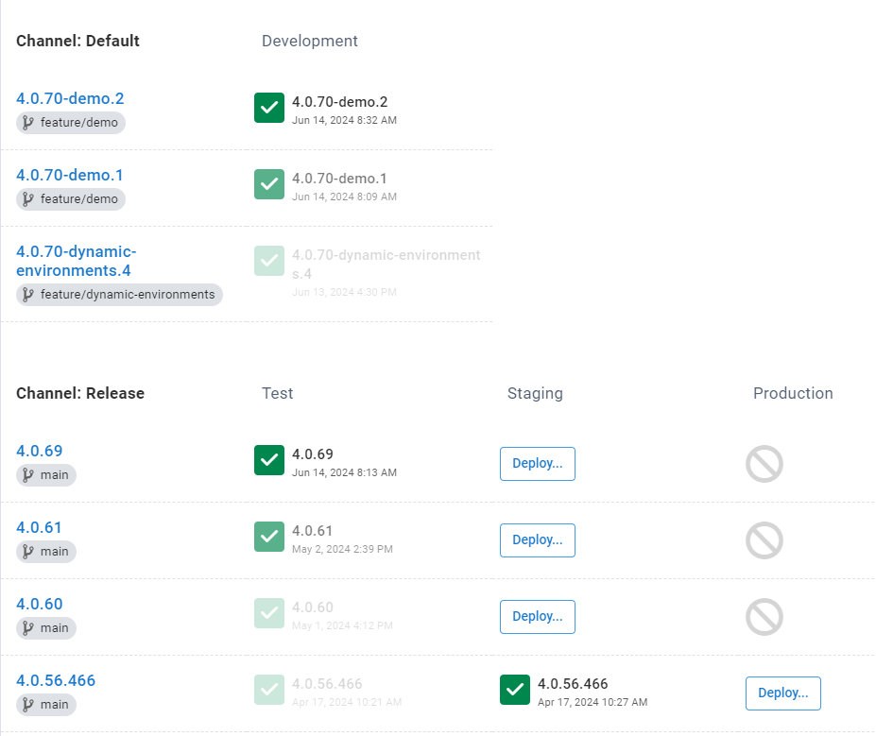
Task: Select the Staging column header
Action: (x=534, y=393)
